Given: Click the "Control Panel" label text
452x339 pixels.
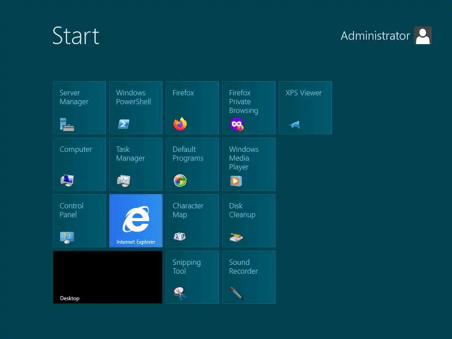Looking at the screenshot, I should [72, 210].
